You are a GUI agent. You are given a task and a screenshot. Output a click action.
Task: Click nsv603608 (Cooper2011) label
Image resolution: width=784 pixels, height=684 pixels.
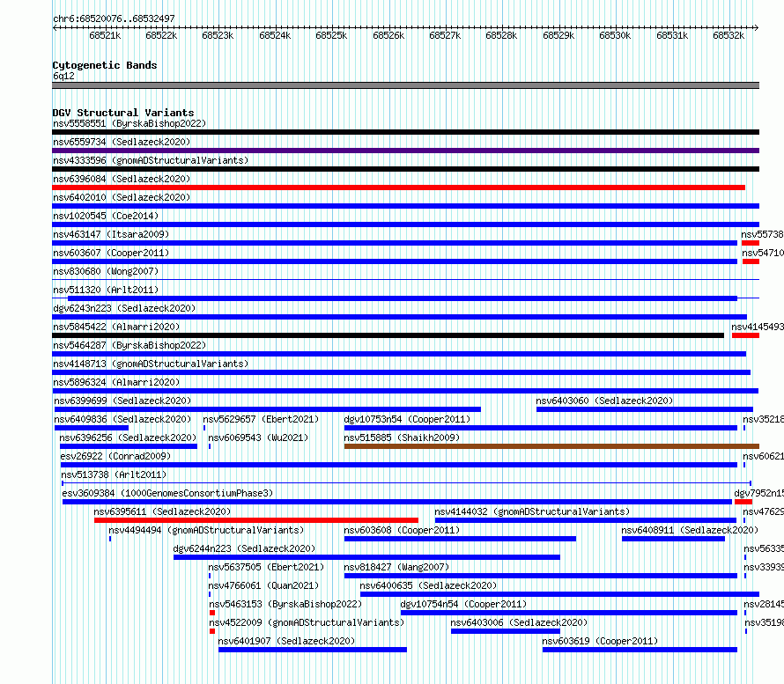(402, 530)
